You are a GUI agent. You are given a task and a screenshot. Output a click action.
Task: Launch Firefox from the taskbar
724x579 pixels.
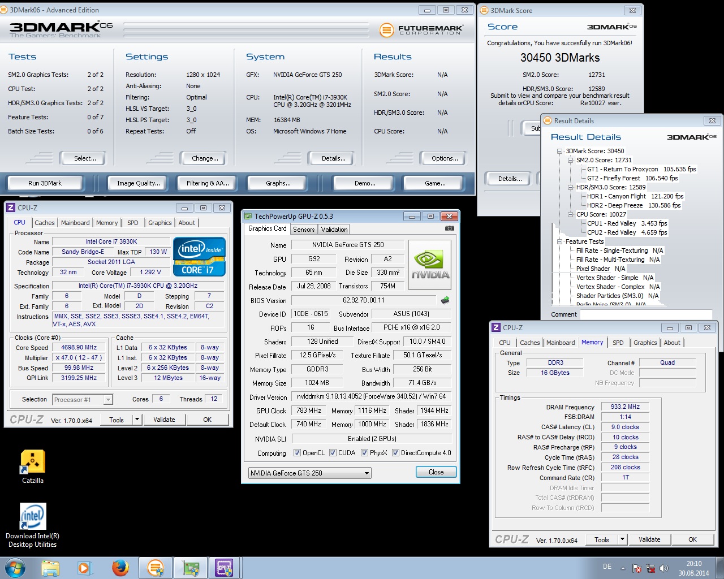(120, 568)
